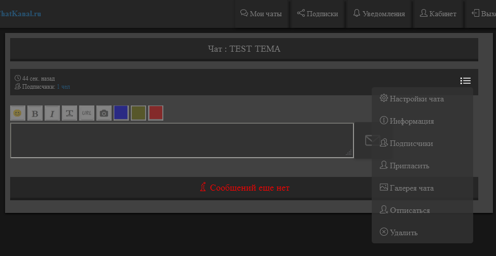Attach a photo with the camera icon
The height and width of the screenshot is (256, 496).
click(104, 113)
